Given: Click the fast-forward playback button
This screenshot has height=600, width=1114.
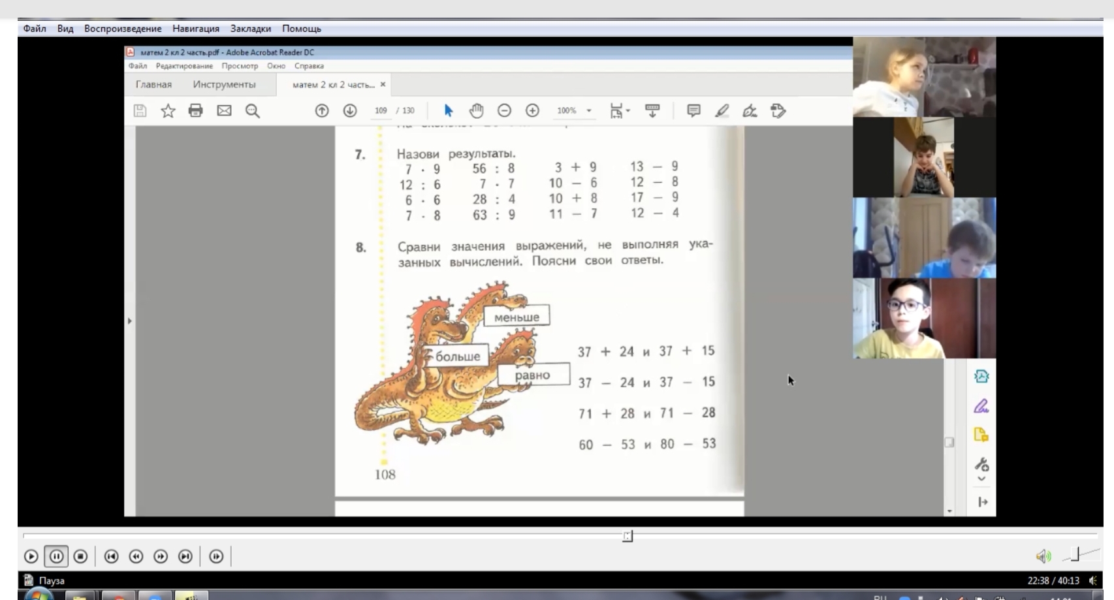Looking at the screenshot, I should pos(161,556).
